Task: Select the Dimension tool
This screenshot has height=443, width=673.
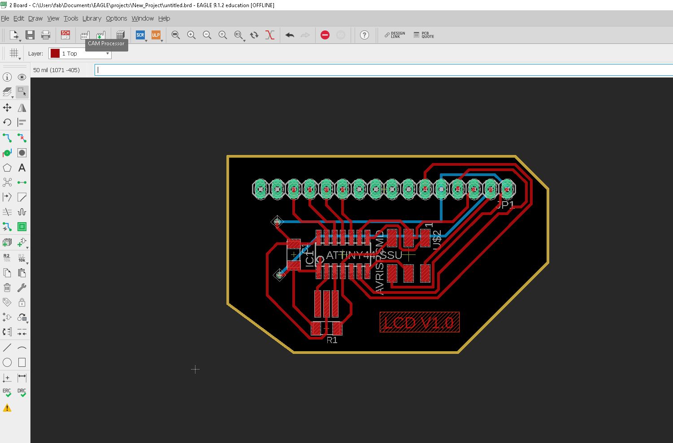Action: (22, 378)
